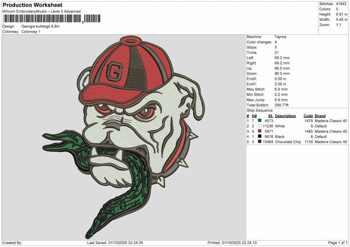
Task: Click the Height value 6.81 in
Action: click(341, 14)
